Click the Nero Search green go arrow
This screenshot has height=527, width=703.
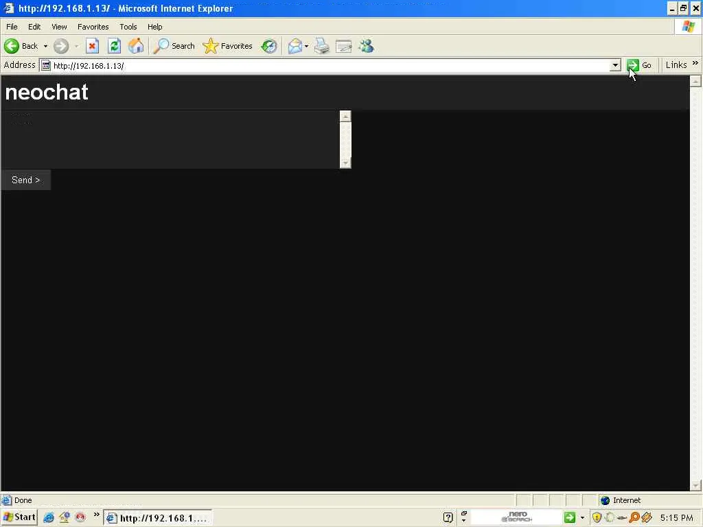tap(569, 517)
